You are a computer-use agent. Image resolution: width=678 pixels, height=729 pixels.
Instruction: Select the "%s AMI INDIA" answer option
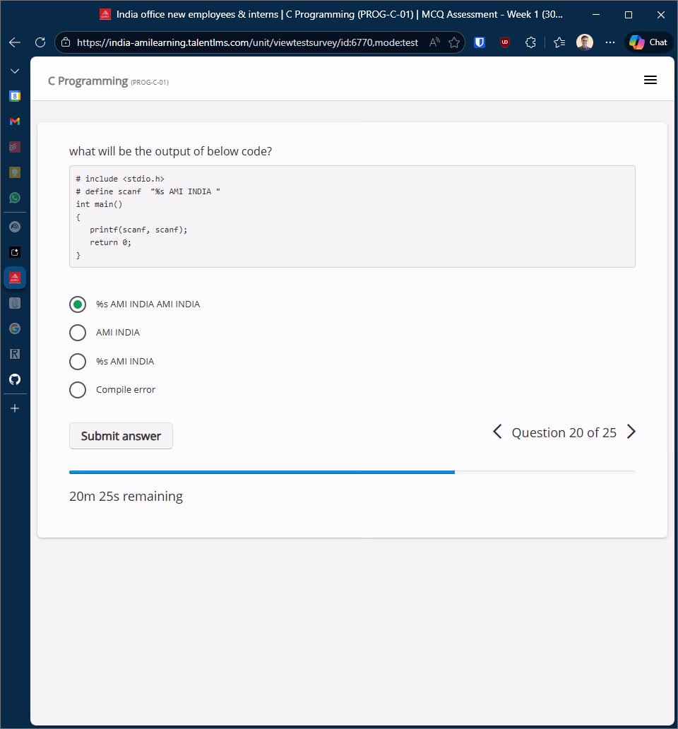tap(78, 362)
